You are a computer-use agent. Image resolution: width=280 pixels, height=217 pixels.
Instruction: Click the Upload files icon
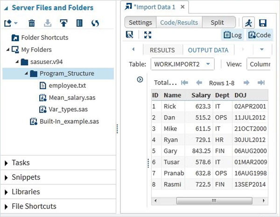coord(63,23)
